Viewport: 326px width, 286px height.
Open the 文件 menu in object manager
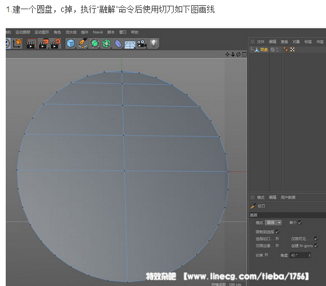[x=261, y=42]
